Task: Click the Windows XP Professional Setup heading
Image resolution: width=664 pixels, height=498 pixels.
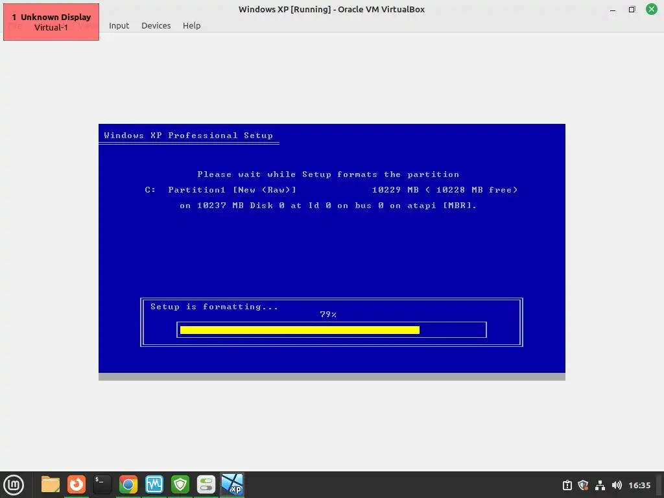Action: click(x=189, y=136)
